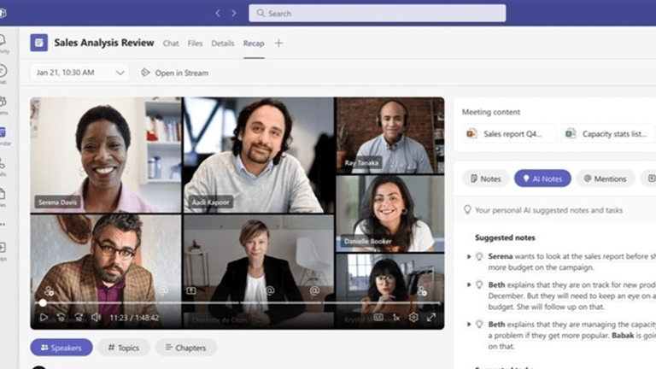Click the video progress slider handle

pos(43,303)
